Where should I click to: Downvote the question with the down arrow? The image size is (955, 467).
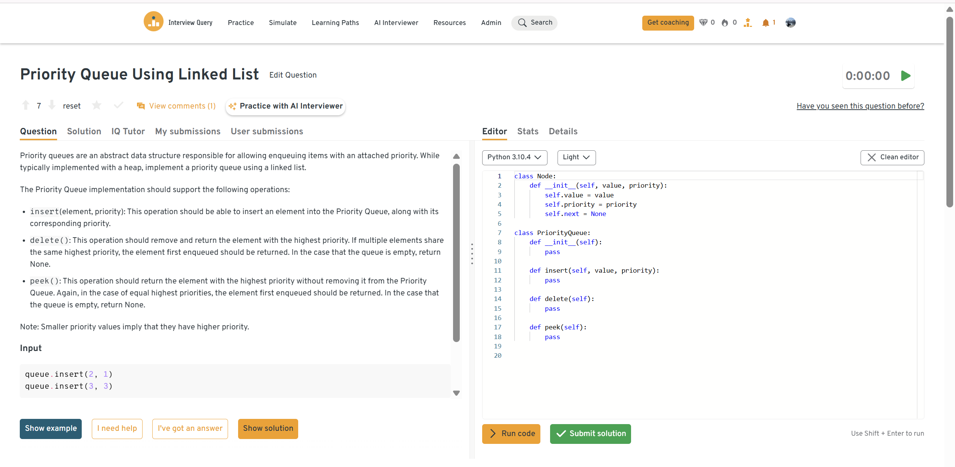52,106
